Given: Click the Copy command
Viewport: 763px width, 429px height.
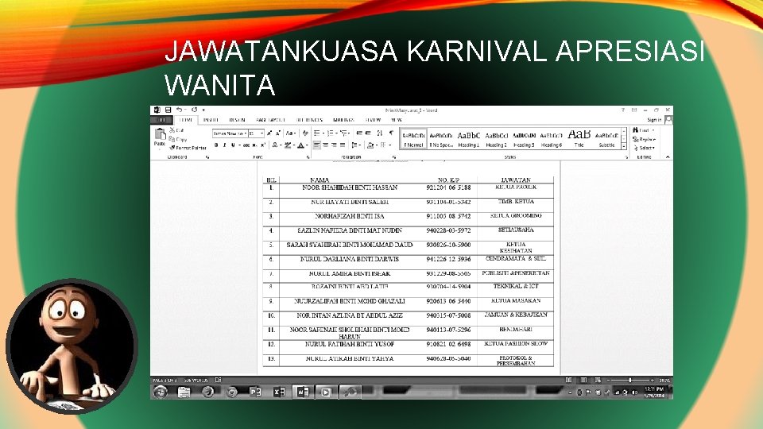Looking at the screenshot, I should click(177, 140).
